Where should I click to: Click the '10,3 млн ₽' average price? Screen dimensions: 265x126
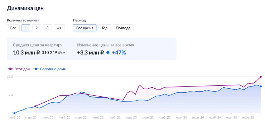click(x=26, y=53)
